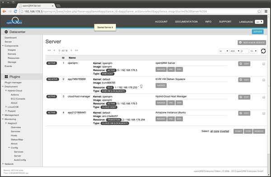Open Storage under Components
Viewport: 271px width, 177px height.
point(12,62)
